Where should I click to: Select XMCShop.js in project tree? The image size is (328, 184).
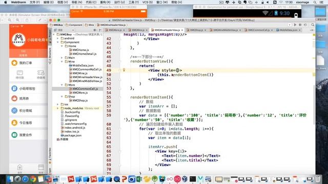(78, 100)
